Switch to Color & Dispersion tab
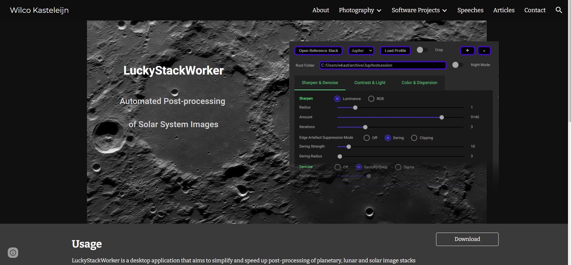The width and height of the screenshot is (571, 265). pos(419,83)
